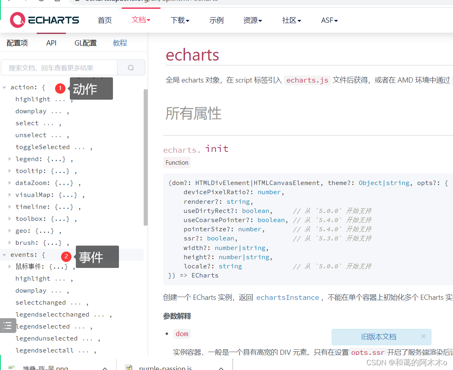The image size is (453, 370).
Task: Click the 旧版本文档 button
Action: pos(378,337)
